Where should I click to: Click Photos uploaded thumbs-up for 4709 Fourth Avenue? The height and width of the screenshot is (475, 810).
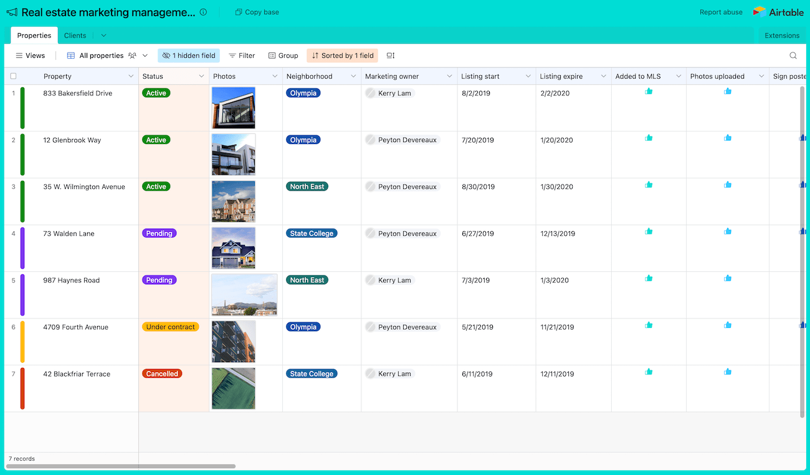(x=728, y=325)
